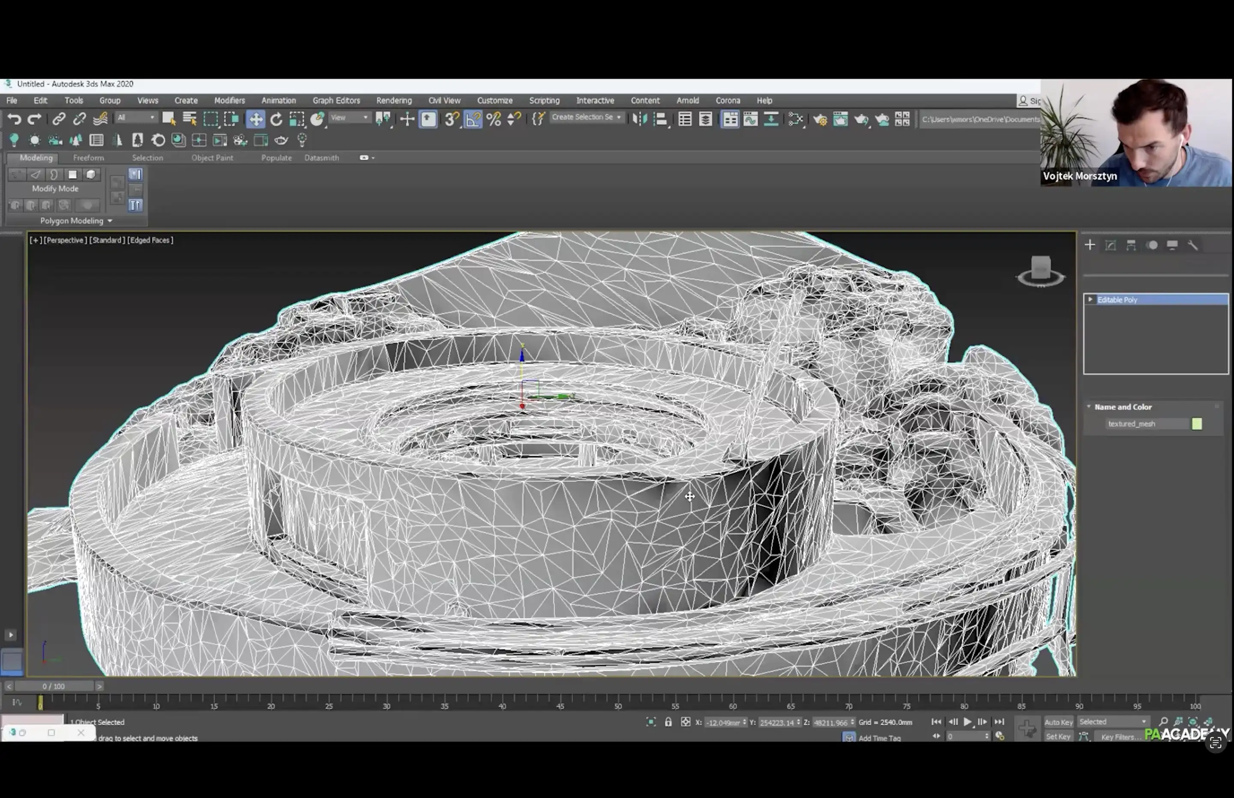Click the teapot Render icon
Screen dimensions: 1234x798
tap(861, 119)
